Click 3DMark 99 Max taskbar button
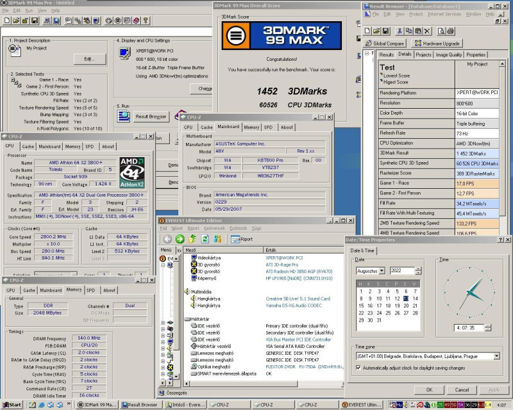This screenshot has height=410, width=513. 97,405
